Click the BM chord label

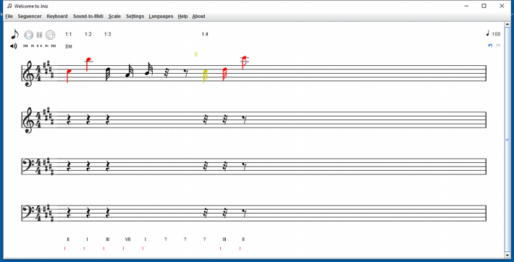(69, 46)
